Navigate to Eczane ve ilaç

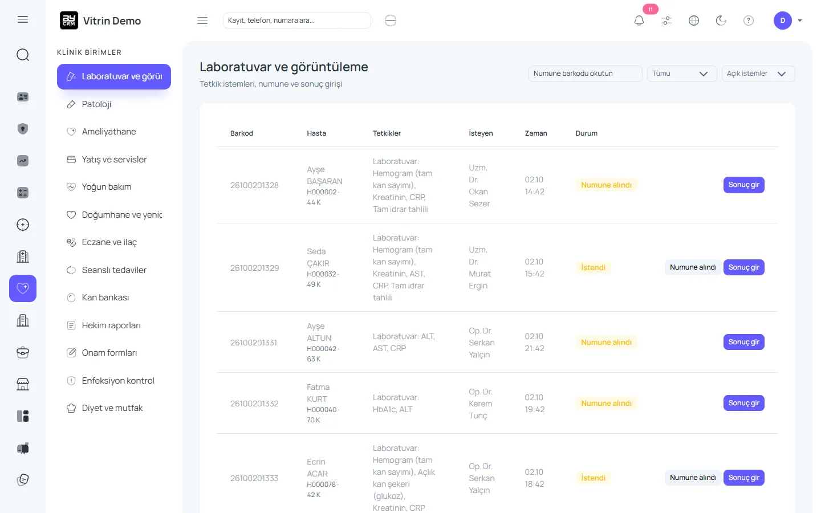tap(114, 242)
